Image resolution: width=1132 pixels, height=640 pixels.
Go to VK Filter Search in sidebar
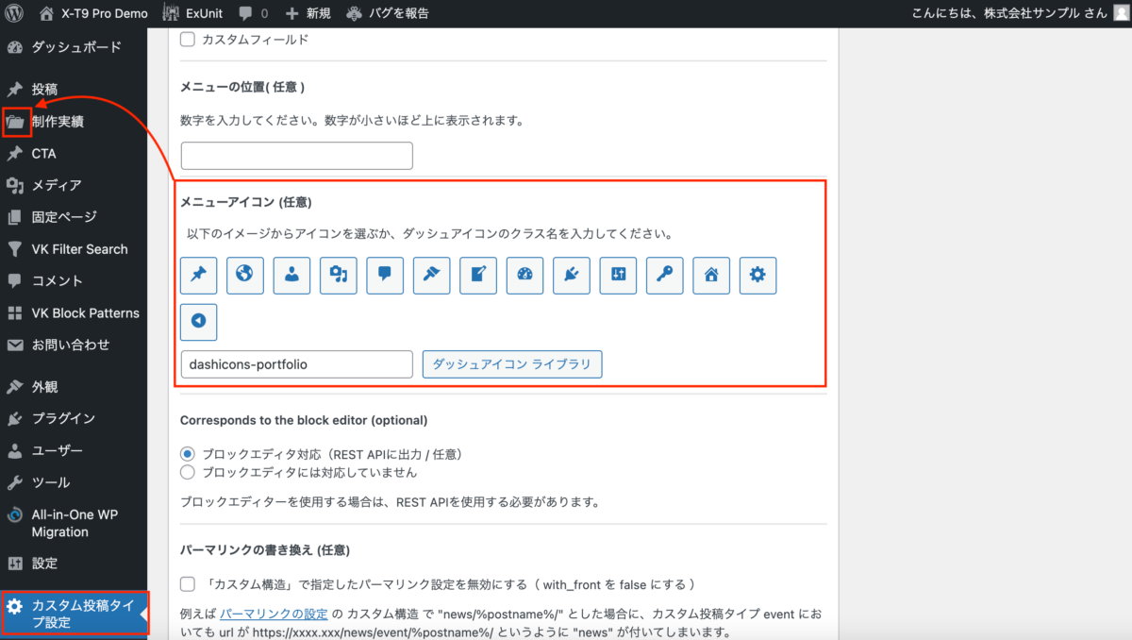point(79,249)
